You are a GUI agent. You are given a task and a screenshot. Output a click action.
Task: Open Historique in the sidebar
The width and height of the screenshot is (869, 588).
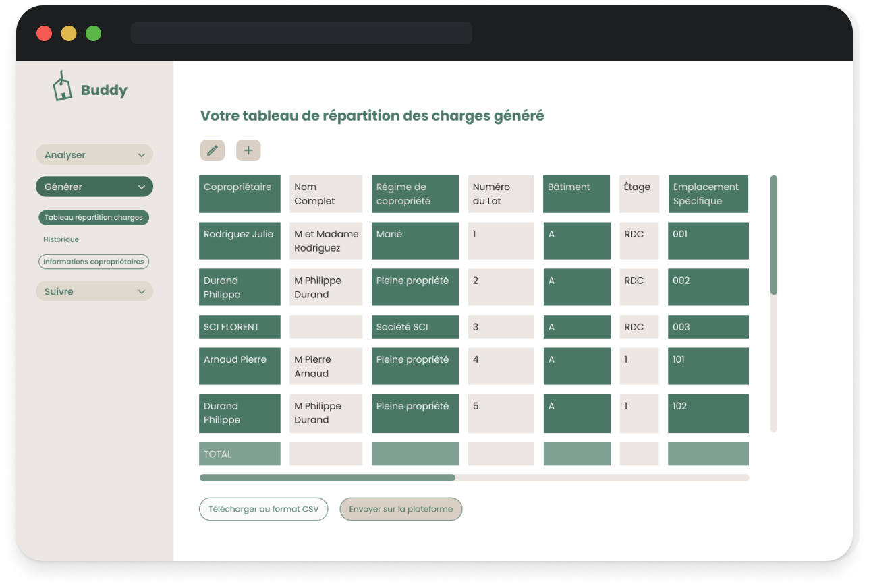coord(61,239)
